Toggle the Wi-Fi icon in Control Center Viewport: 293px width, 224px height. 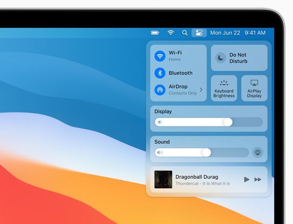(x=160, y=56)
